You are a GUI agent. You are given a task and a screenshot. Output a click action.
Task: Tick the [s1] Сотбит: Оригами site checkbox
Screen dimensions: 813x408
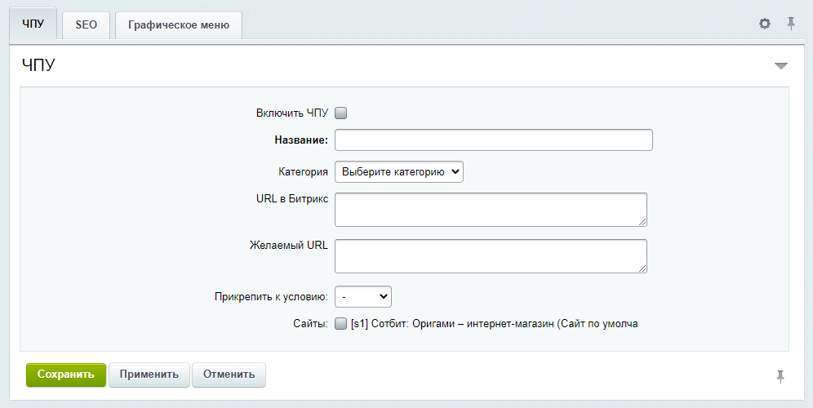pos(340,324)
